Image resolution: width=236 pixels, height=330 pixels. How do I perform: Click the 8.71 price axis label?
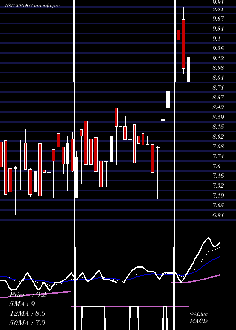point(218,88)
